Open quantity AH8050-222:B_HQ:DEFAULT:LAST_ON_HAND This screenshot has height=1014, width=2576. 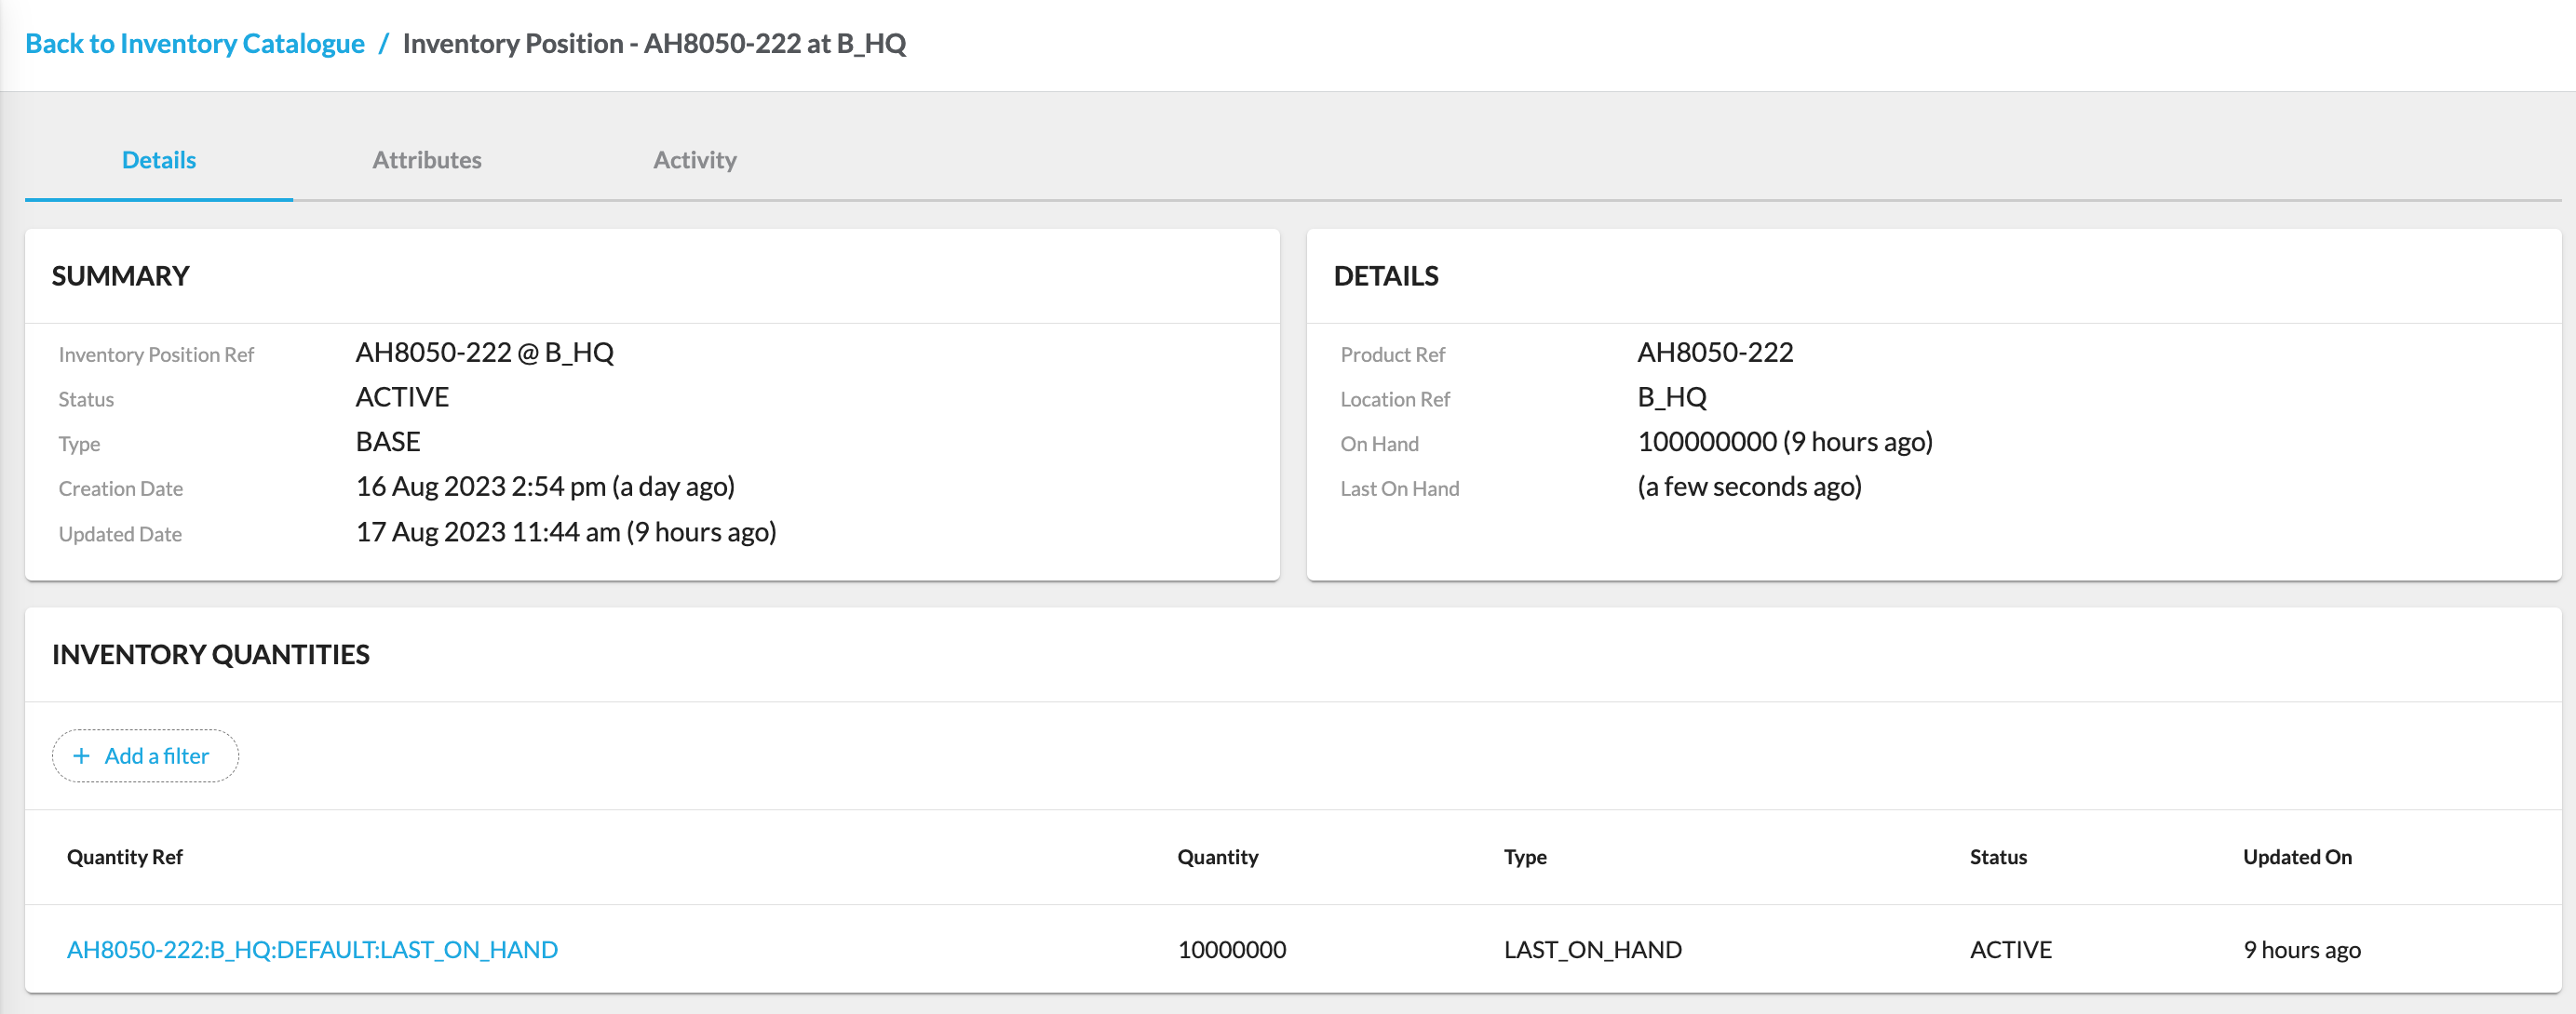point(312,949)
